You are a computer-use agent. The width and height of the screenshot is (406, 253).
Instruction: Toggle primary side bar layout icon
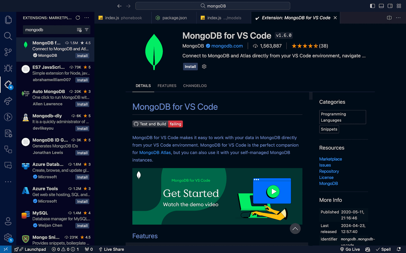point(373,6)
